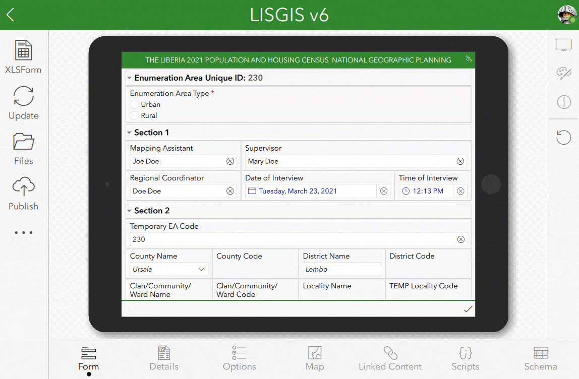Switch to the Options tab
Viewport: 579px width, 379px height.
(239, 358)
